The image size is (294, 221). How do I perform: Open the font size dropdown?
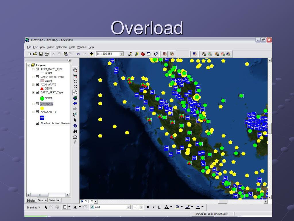141,207
